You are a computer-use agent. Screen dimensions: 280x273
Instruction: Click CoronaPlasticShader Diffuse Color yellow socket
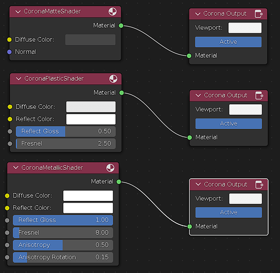(x=10, y=107)
